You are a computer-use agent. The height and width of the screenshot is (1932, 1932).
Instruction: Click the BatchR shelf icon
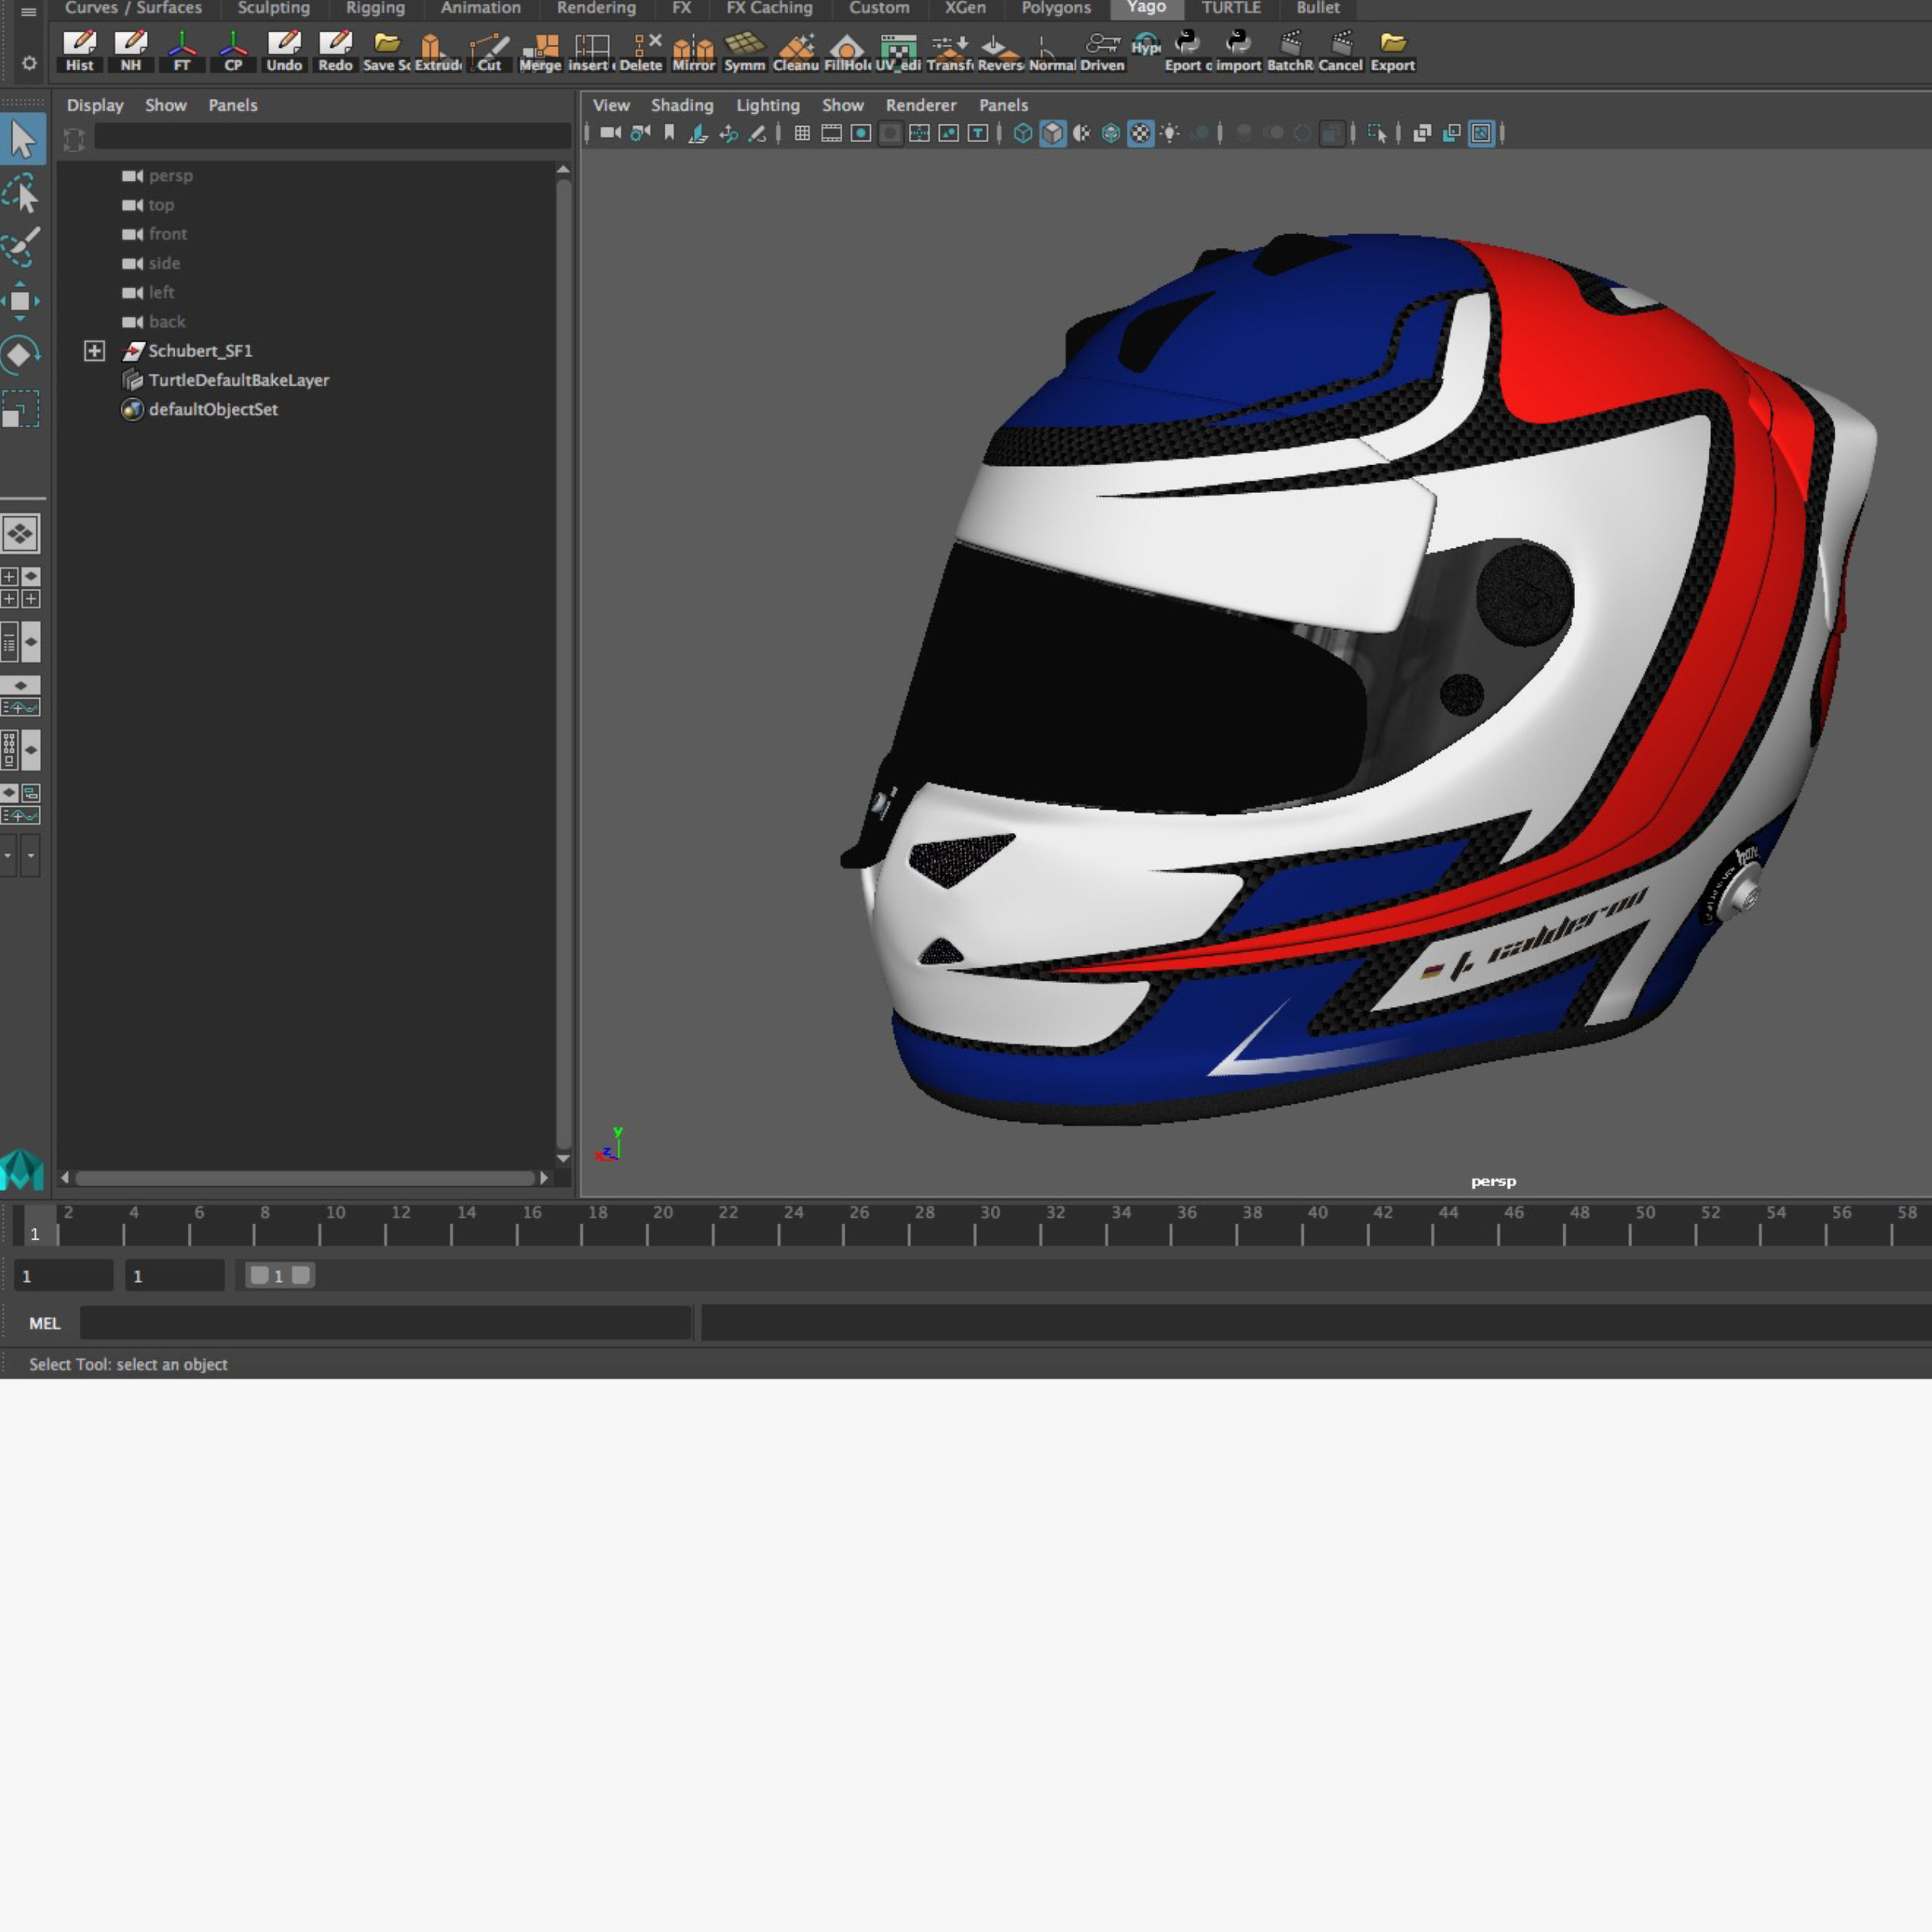click(x=1290, y=51)
